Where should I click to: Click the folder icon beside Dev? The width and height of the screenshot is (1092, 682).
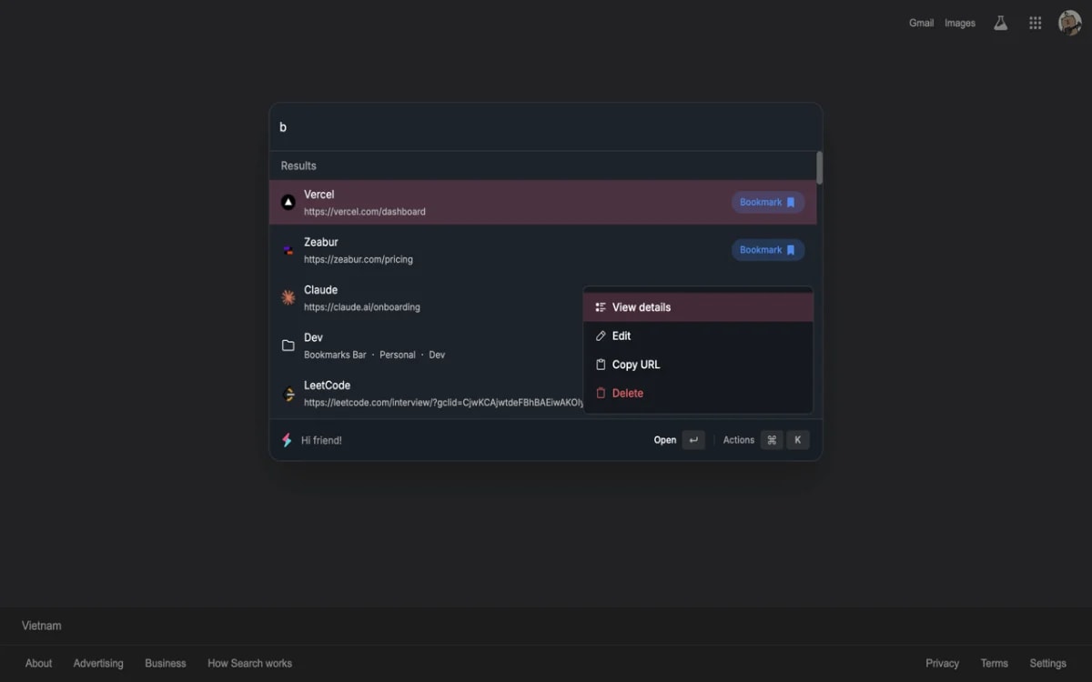(x=288, y=345)
